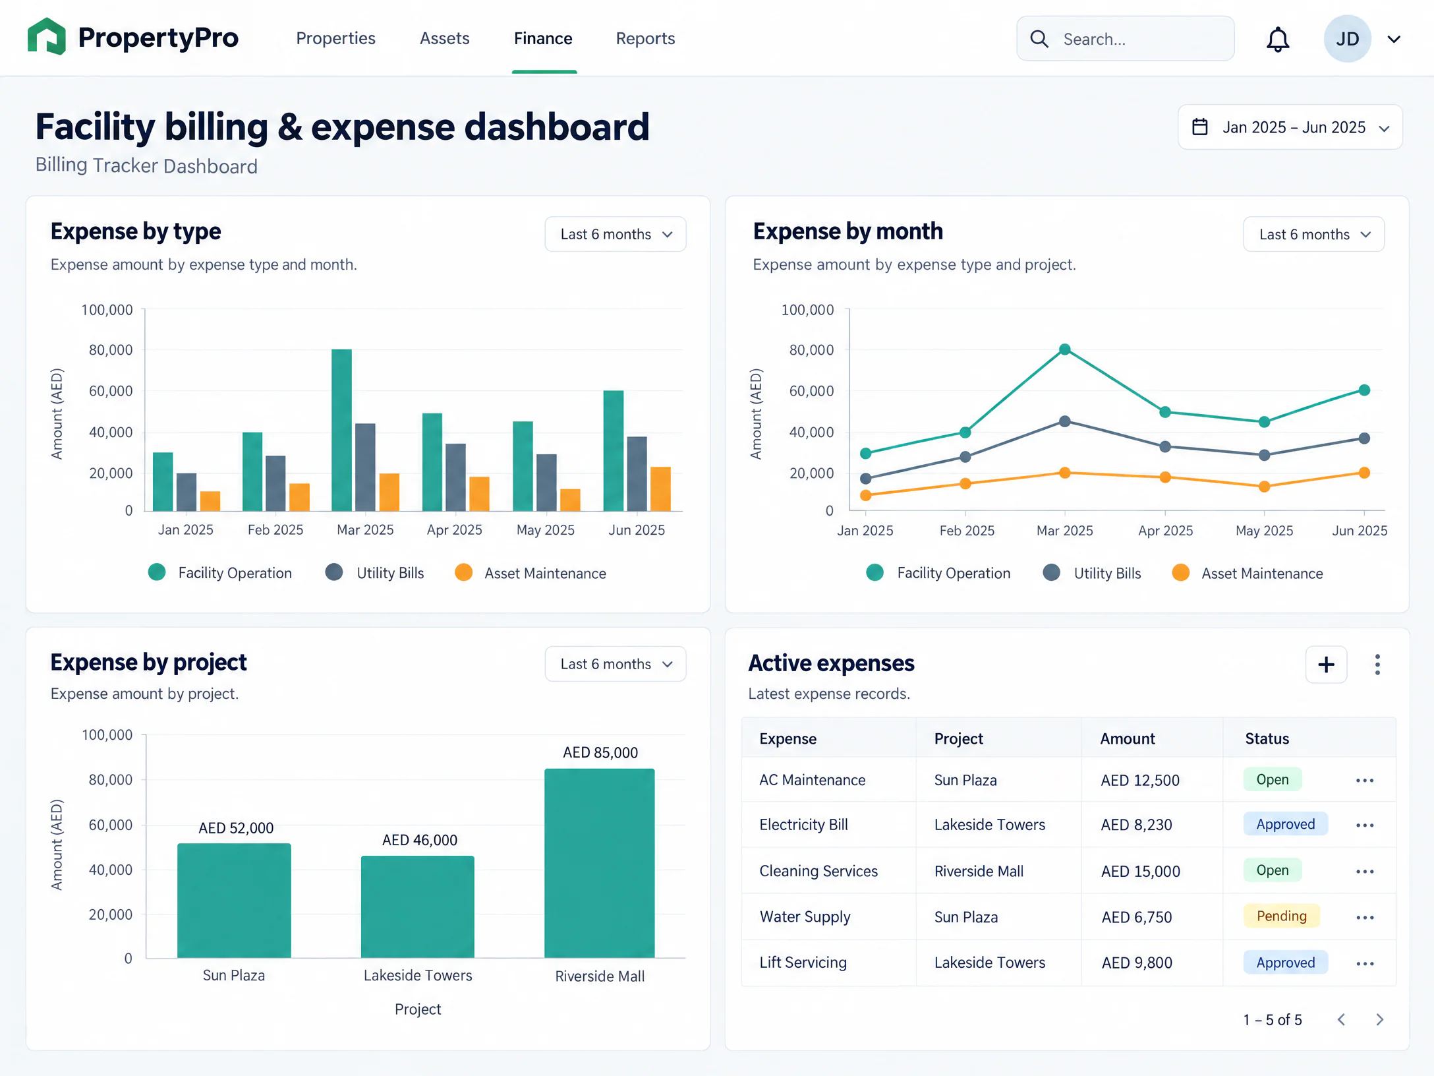Go to next page of expenses
1434x1076 pixels.
(x=1379, y=1020)
